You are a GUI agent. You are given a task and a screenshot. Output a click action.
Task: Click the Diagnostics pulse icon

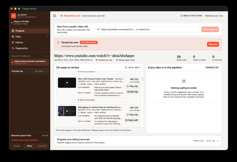(x=13, y=48)
